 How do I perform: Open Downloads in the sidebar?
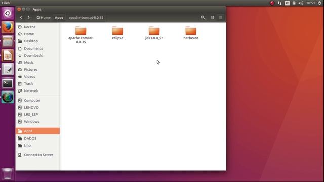(x=37, y=55)
